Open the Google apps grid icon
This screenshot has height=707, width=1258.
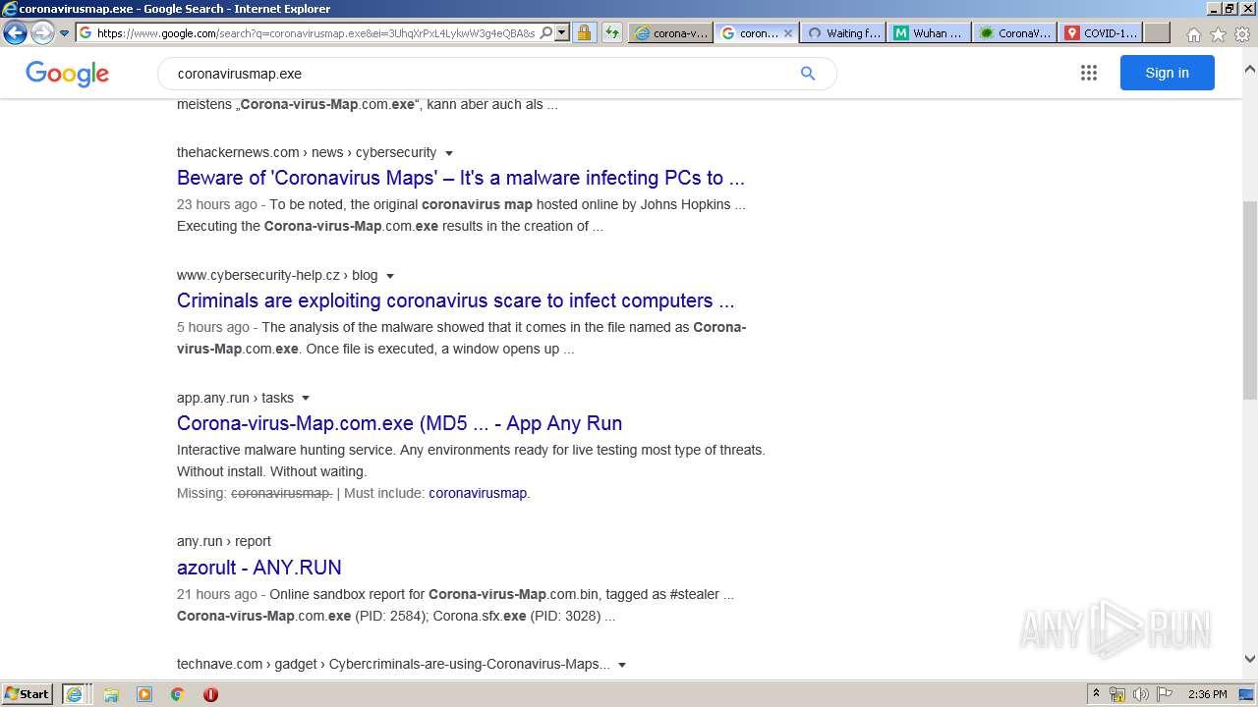point(1088,73)
